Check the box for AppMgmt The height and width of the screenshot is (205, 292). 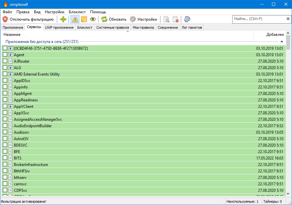(x=5, y=93)
